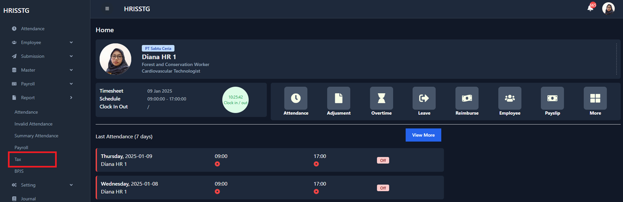Open the Payslip money tile

click(x=552, y=98)
